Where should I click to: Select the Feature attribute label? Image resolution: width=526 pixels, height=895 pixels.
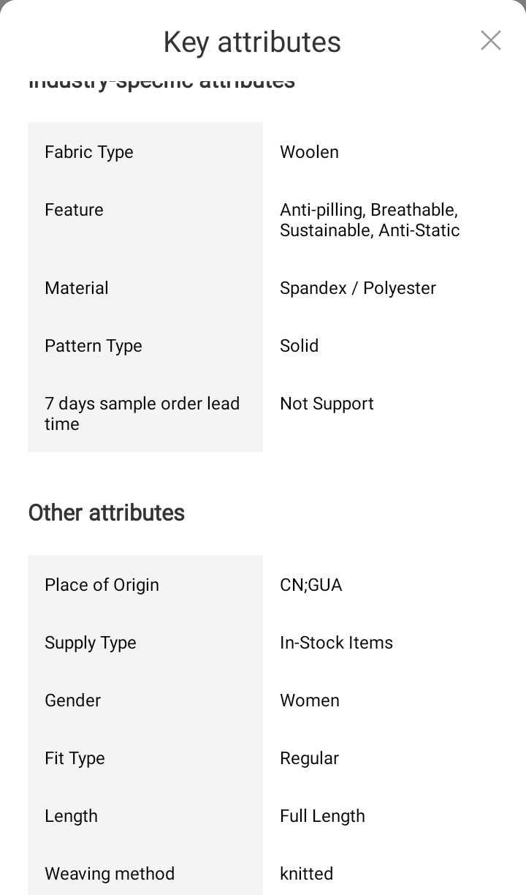pyautogui.click(x=74, y=210)
